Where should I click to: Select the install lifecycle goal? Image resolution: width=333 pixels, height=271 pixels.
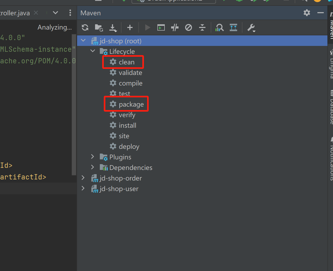(123, 125)
